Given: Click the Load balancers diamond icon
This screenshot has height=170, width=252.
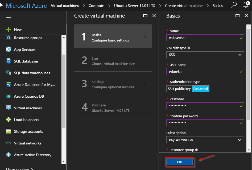Looking at the screenshot, I should point(9,119).
